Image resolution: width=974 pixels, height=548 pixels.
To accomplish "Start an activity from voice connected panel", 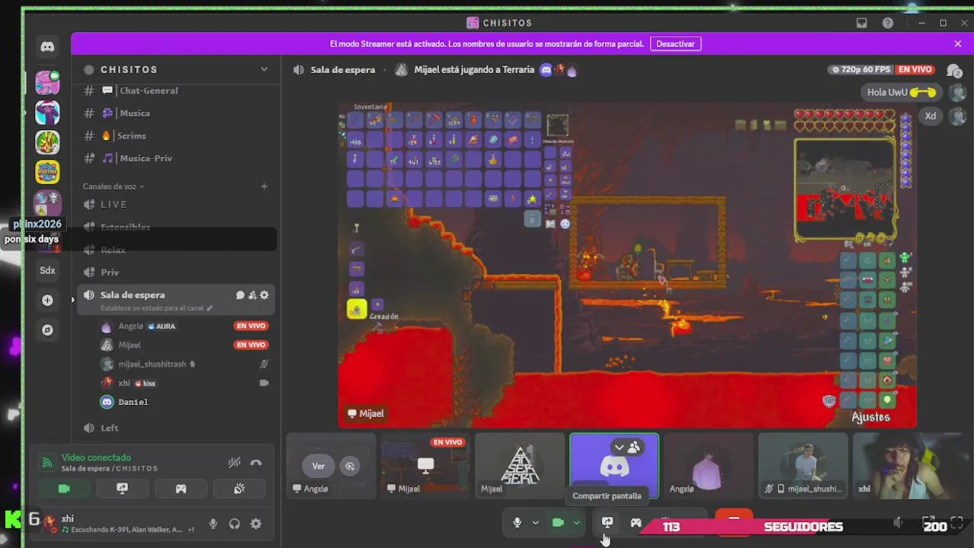I will 181,489.
